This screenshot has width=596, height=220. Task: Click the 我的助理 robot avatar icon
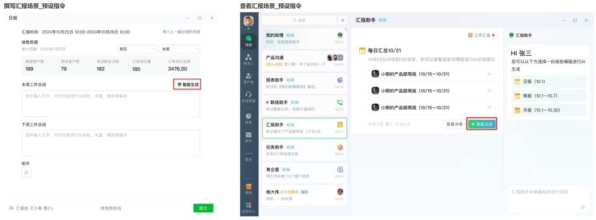click(340, 35)
